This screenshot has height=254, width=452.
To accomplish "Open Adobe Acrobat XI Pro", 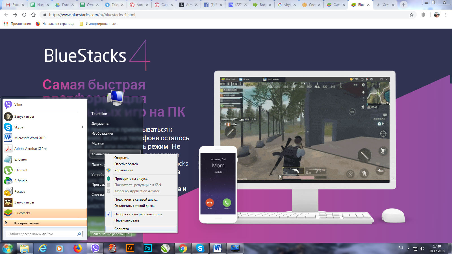I will 45,149.
